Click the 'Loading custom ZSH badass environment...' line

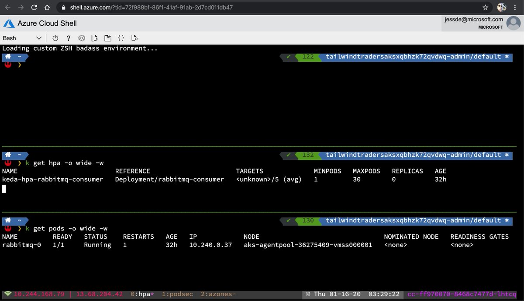[80, 48]
